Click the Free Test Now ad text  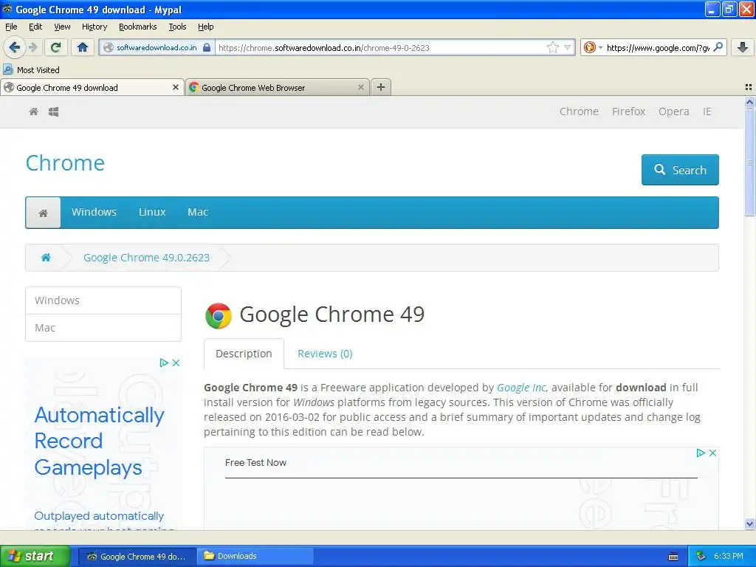(255, 462)
